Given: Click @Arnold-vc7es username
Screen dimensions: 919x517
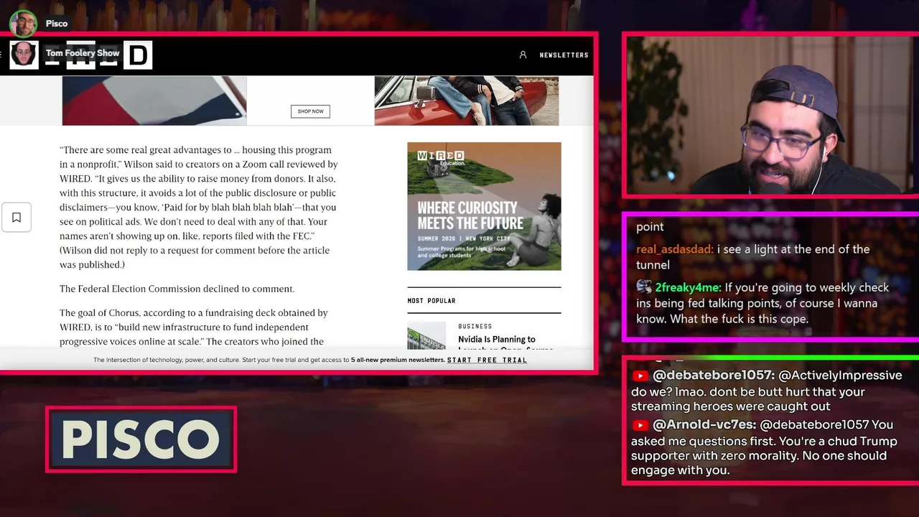Looking at the screenshot, I should [x=703, y=424].
